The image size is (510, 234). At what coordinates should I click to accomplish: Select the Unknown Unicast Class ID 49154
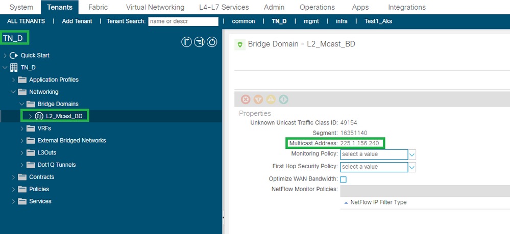click(349, 123)
